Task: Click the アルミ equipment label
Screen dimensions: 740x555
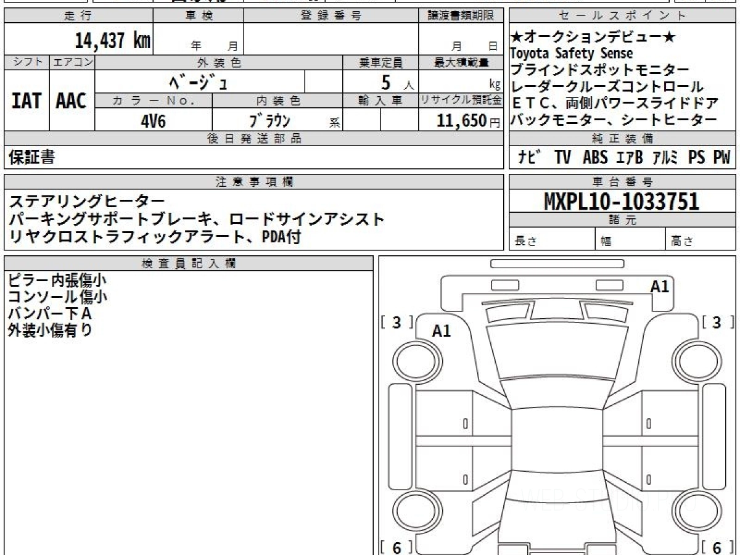Action: (x=665, y=157)
